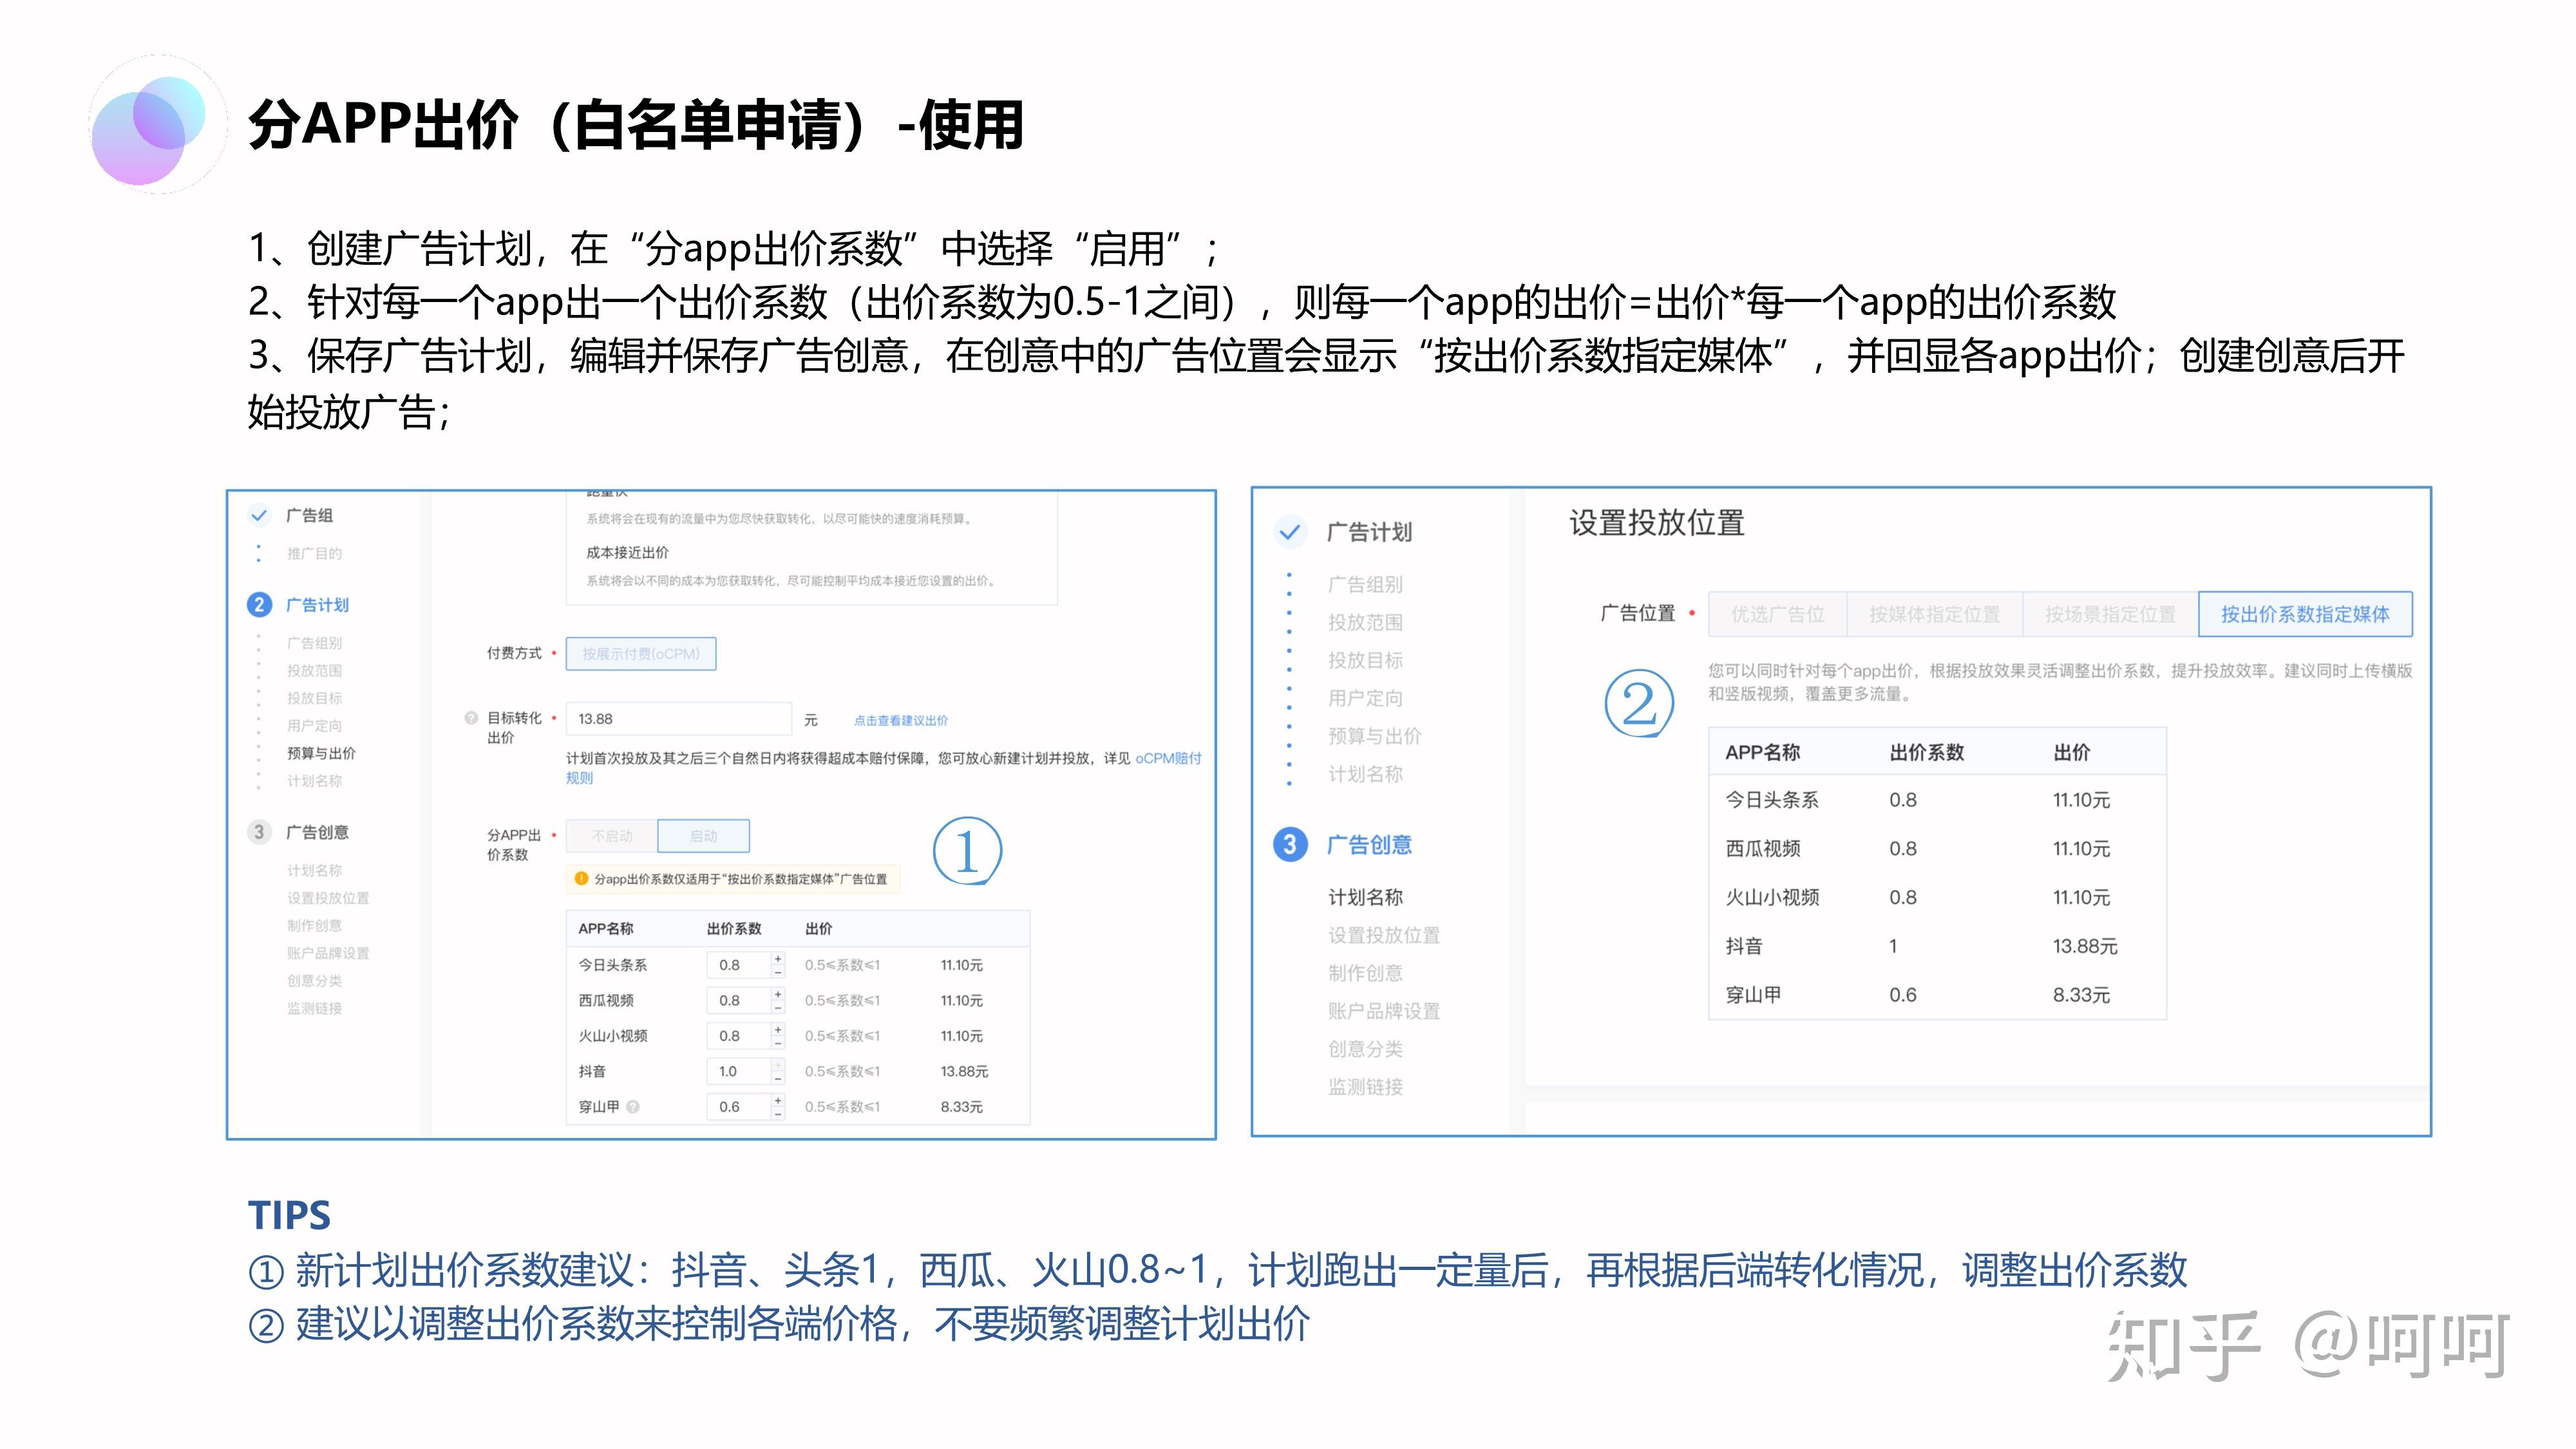Decrease the 今日头条系 coefficient with the minus stepper

click(x=778, y=972)
